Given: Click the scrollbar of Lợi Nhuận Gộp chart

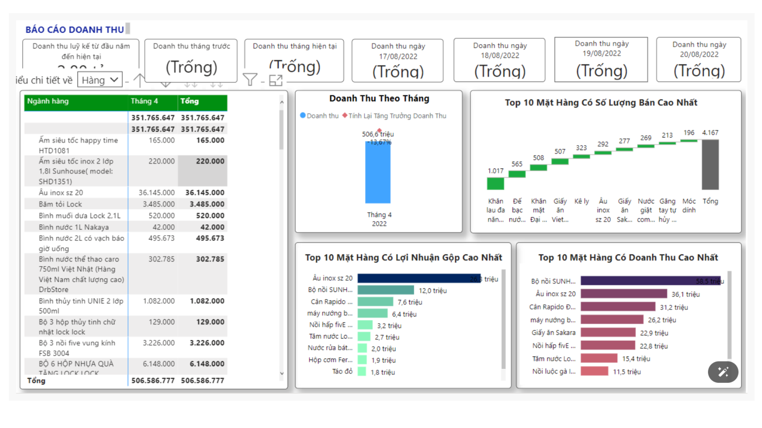Looking at the screenshot, I should tap(504, 319).
